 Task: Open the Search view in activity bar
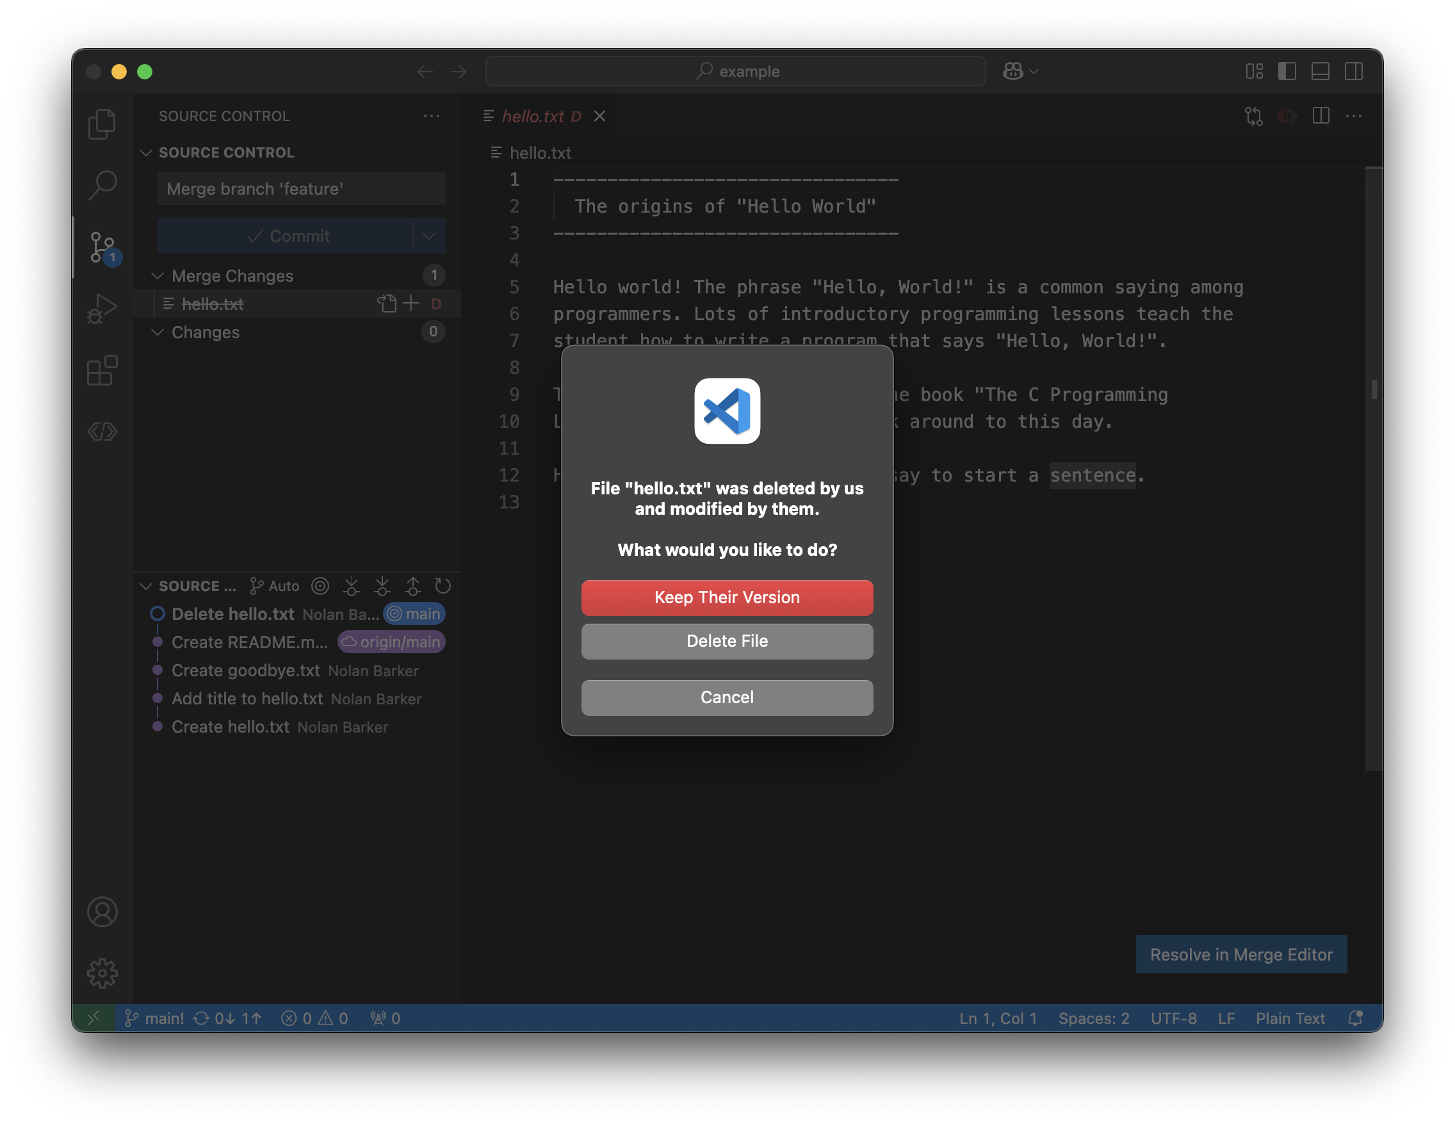click(102, 185)
